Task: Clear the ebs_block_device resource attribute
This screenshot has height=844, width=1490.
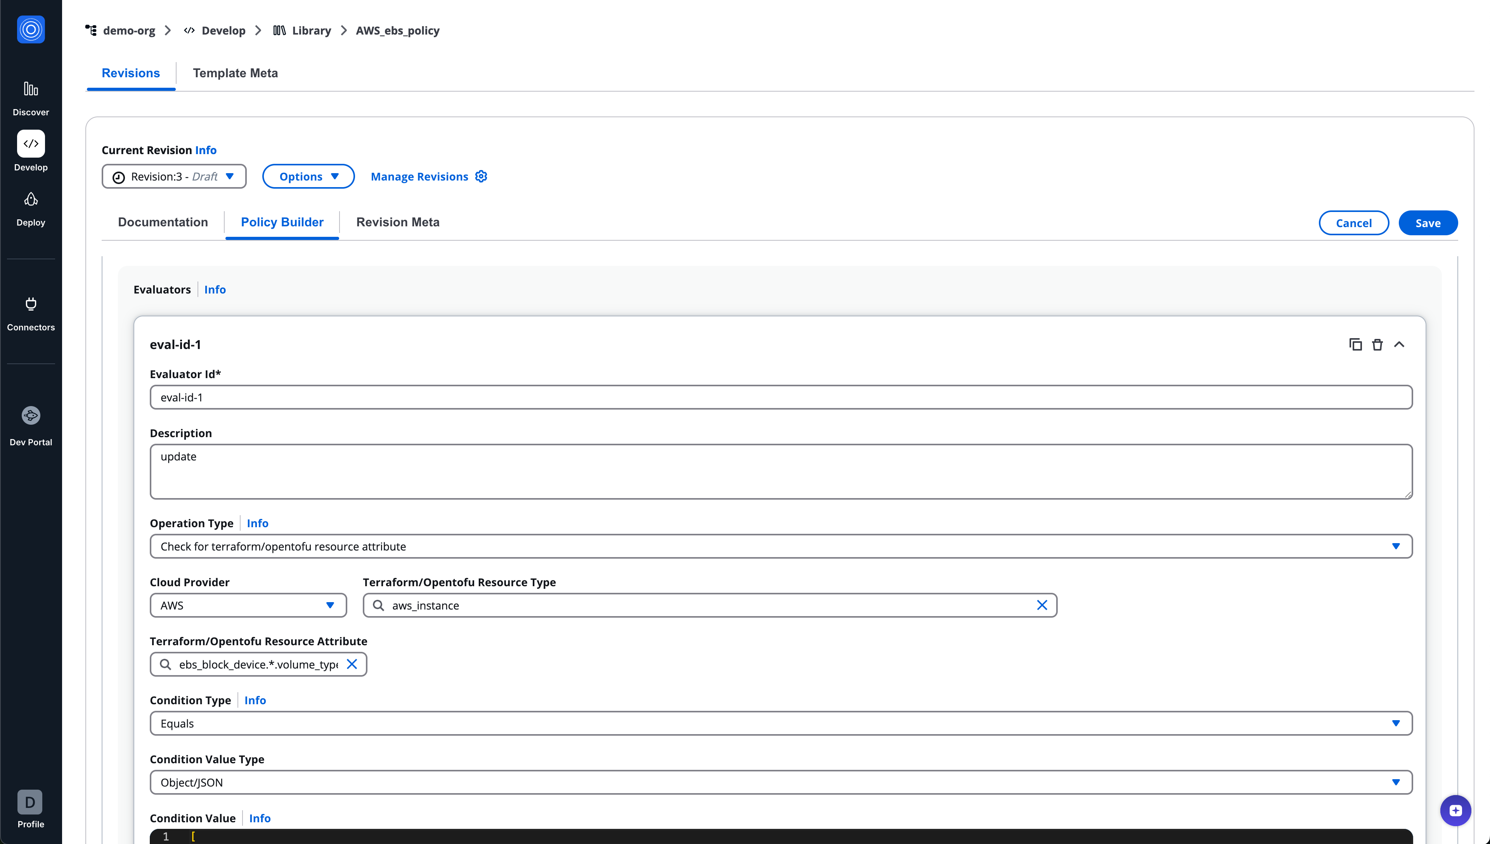Action: [352, 664]
